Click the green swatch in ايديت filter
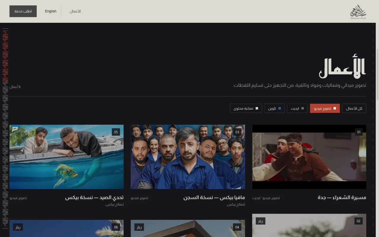Screen dimensions: 379x237 click(303, 108)
